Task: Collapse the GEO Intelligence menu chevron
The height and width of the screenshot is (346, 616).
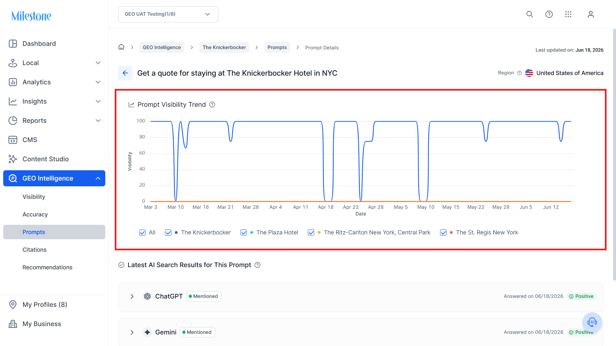Action: [x=98, y=178]
